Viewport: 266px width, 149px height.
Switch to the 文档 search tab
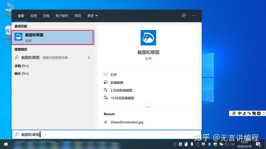(x=46, y=16)
